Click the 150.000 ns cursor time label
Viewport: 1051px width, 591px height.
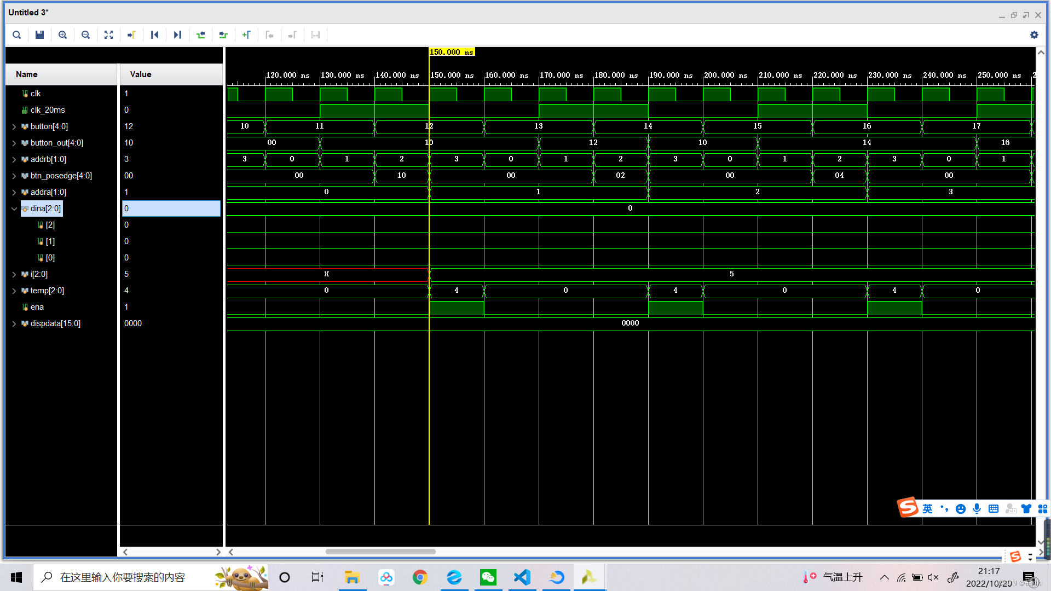(452, 52)
